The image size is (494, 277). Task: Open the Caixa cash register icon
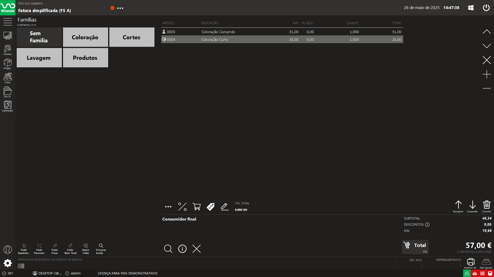tap(7, 78)
